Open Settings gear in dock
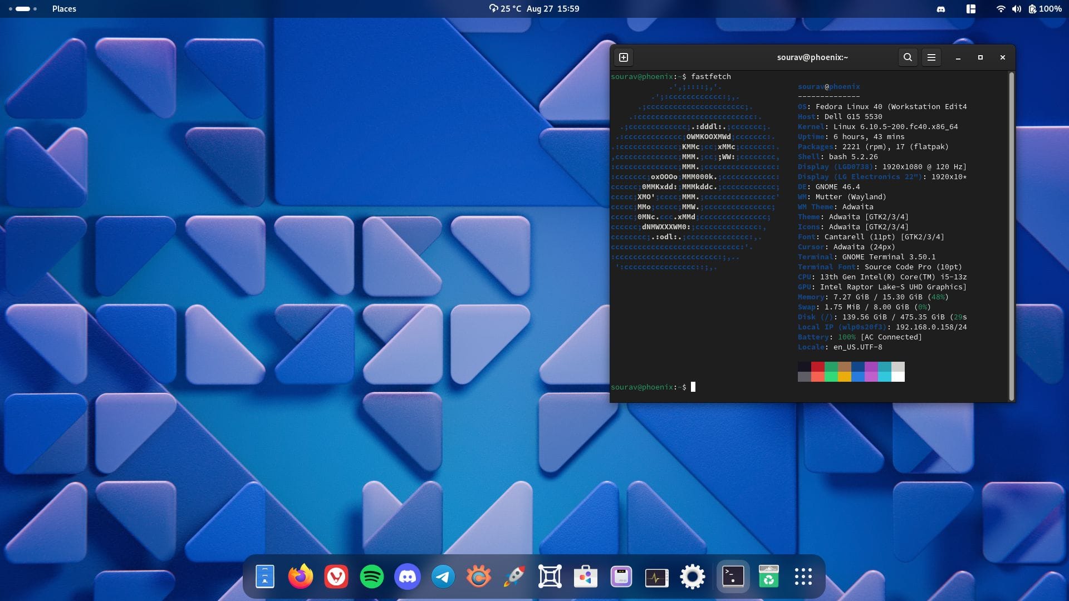 point(693,577)
